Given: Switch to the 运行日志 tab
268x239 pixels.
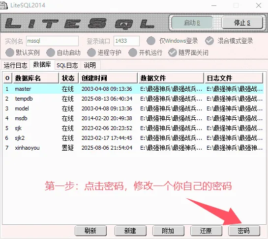Looking at the screenshot, I should tap(15, 65).
